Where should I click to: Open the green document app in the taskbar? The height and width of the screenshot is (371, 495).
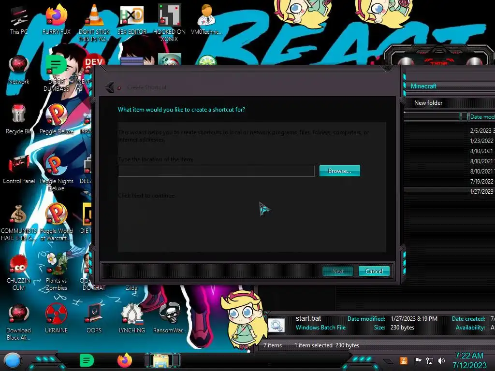pos(87,360)
